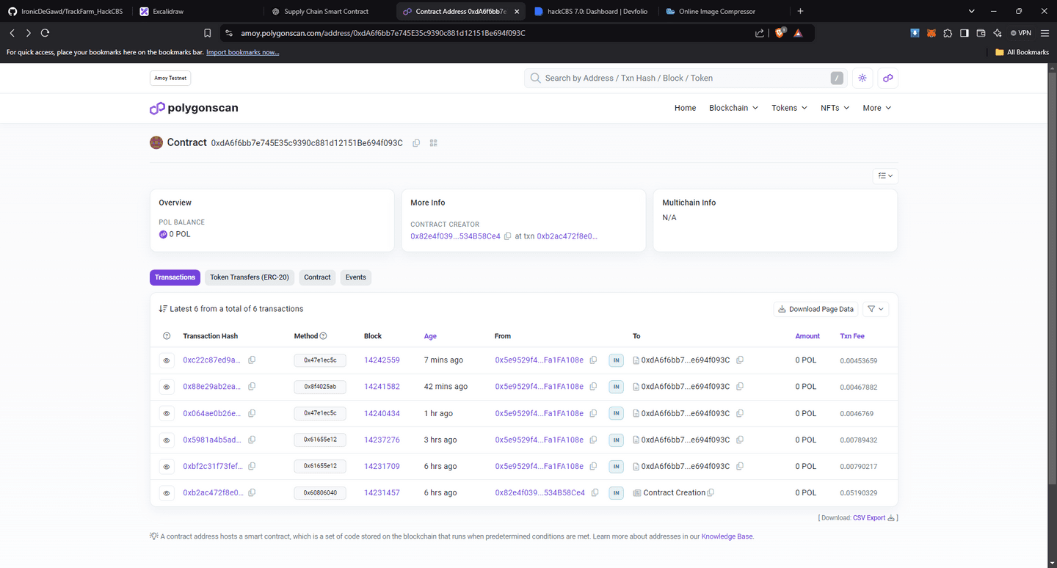Copy transaction hash 0x88e29ab2ea

click(252, 387)
